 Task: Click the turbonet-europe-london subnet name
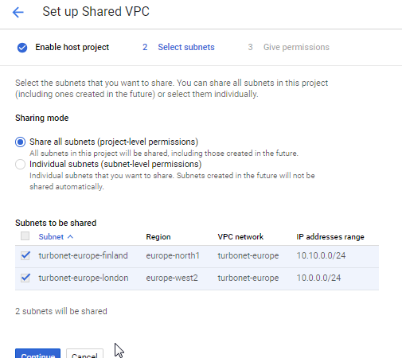tap(84, 278)
